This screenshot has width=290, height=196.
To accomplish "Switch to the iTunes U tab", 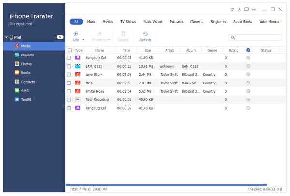I will click(197, 22).
